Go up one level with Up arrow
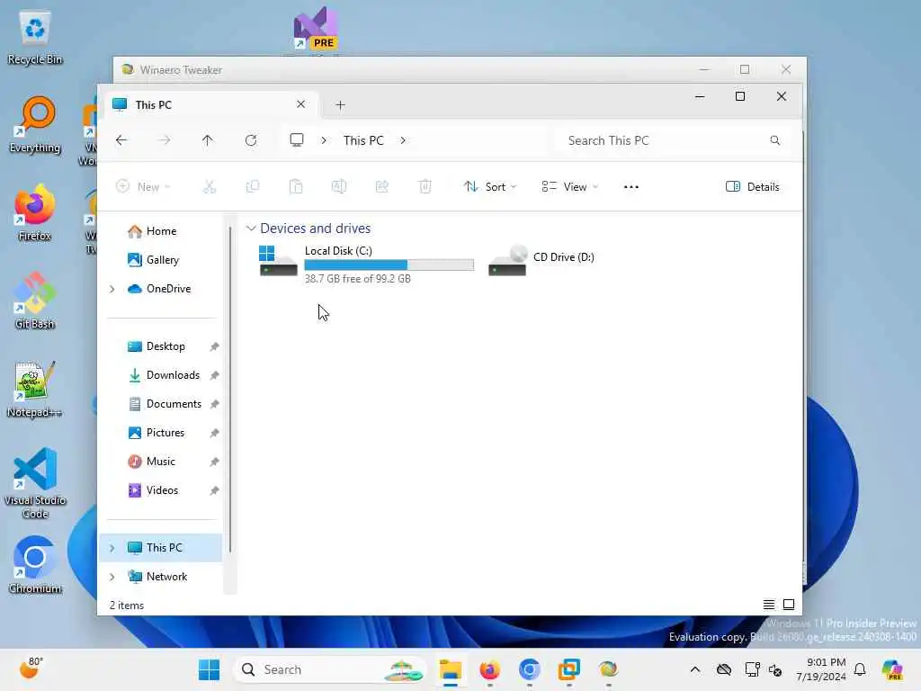Viewport: 921px width, 691px height. [208, 140]
